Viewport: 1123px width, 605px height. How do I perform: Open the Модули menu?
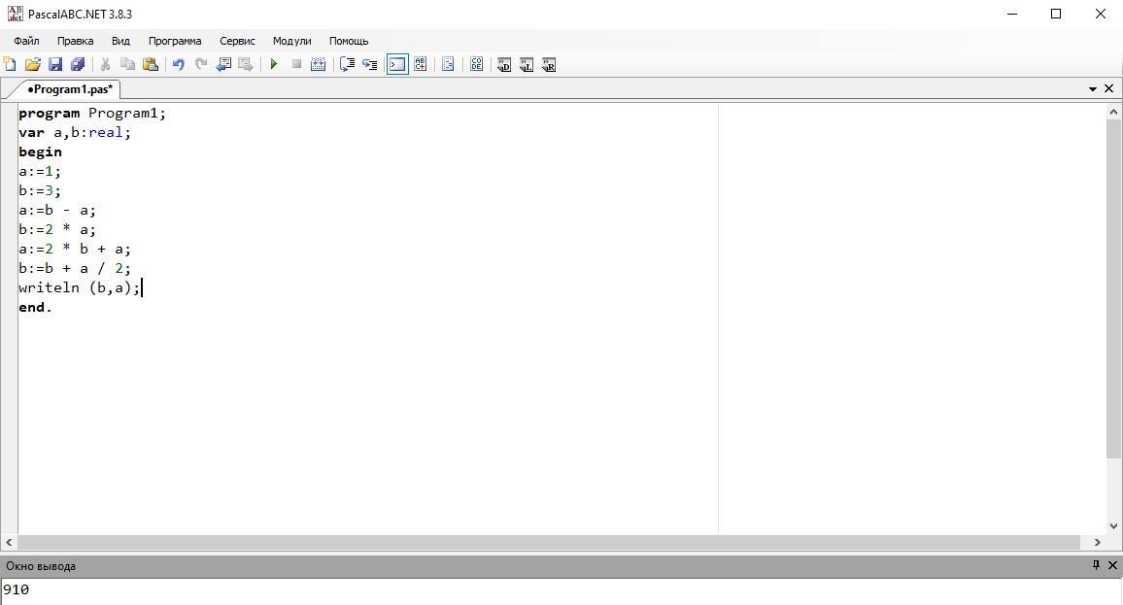click(x=292, y=41)
